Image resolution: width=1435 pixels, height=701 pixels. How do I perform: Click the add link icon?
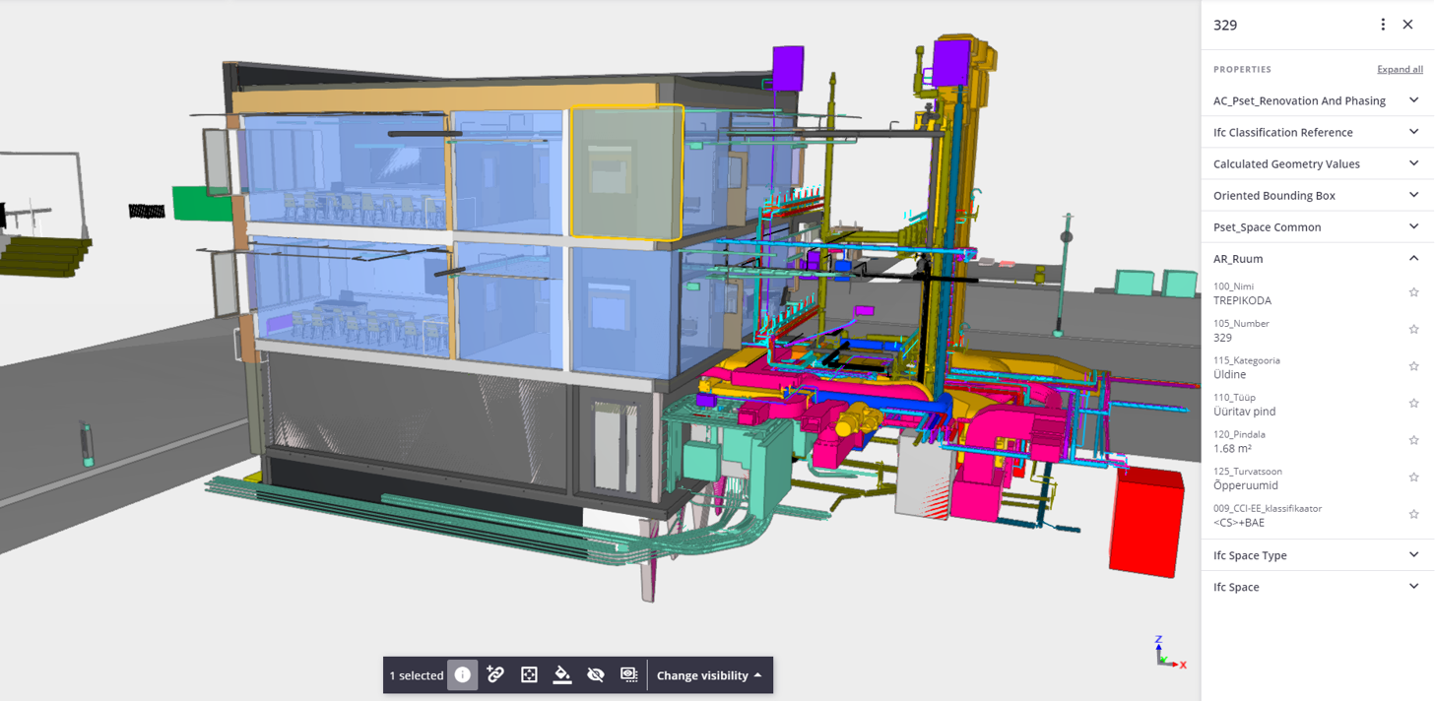[495, 675]
